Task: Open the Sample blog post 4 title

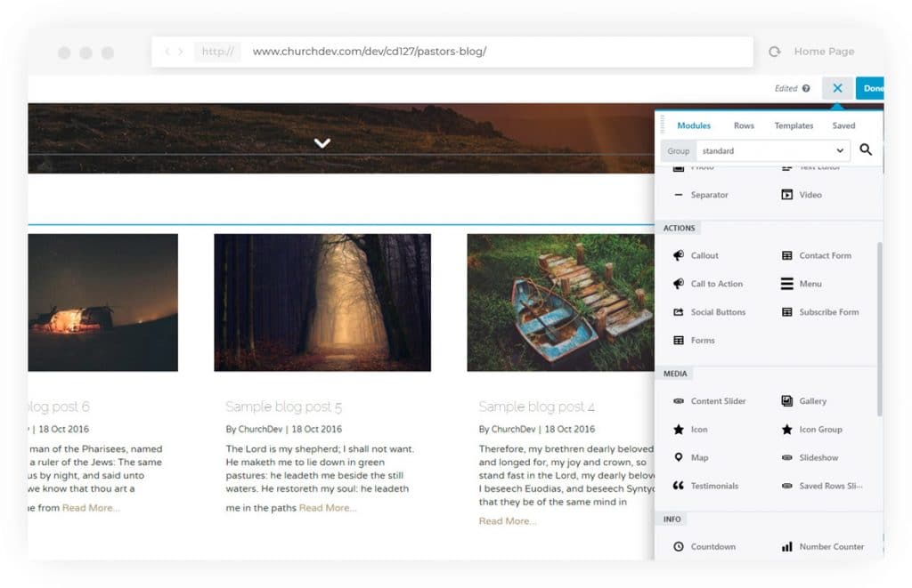Action: [x=537, y=407]
